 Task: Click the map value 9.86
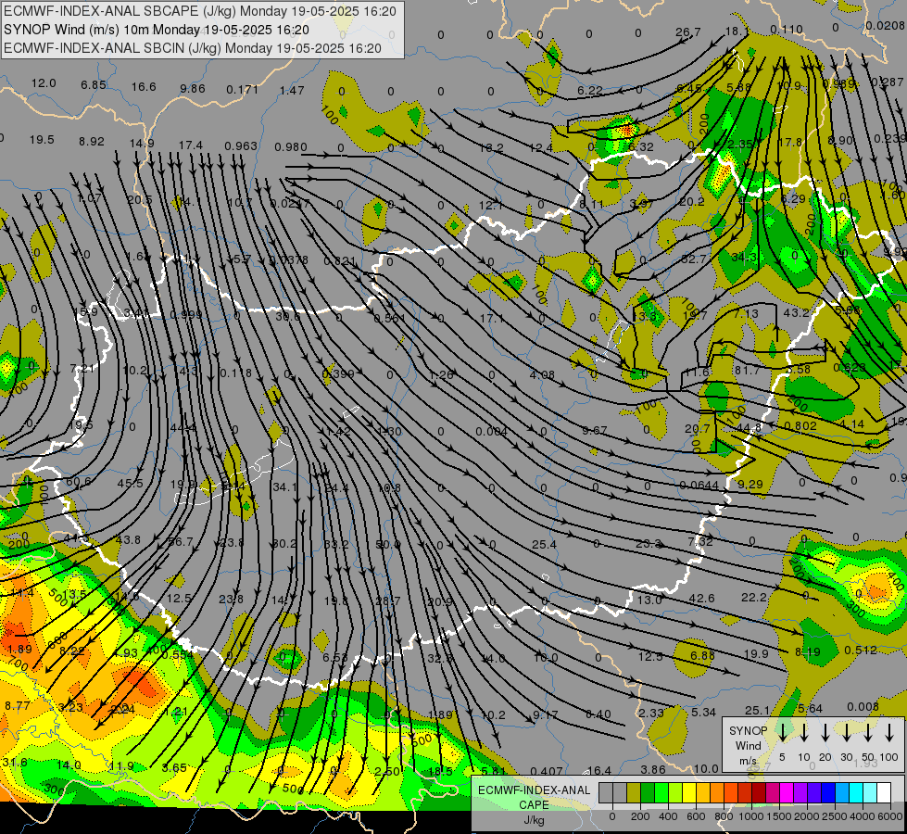[x=193, y=89]
